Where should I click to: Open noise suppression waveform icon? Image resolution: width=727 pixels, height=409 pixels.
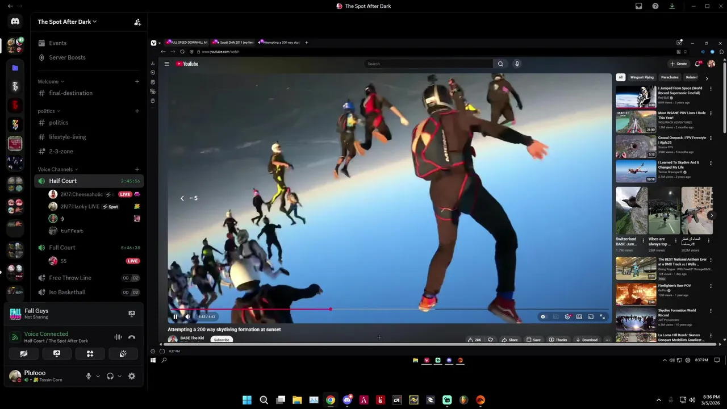click(x=118, y=337)
